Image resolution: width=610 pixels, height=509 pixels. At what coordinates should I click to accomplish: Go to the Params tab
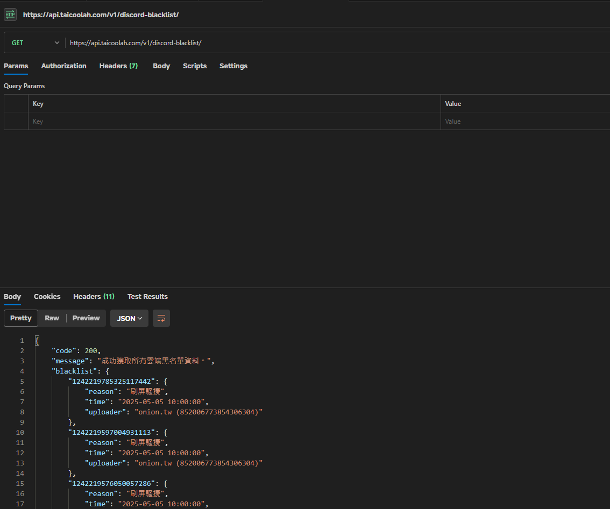(x=16, y=66)
